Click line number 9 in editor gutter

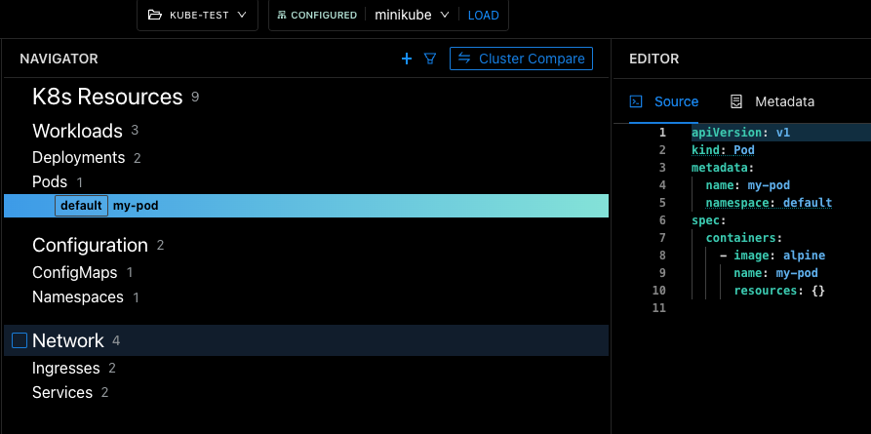pyautogui.click(x=661, y=273)
